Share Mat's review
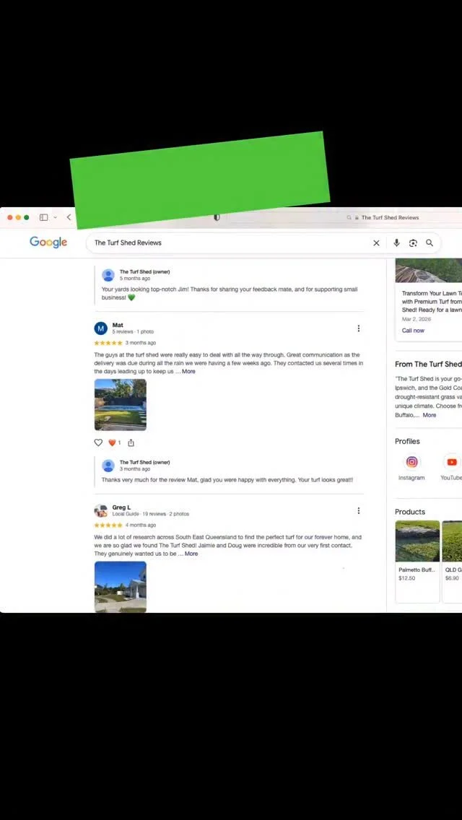 point(131,442)
